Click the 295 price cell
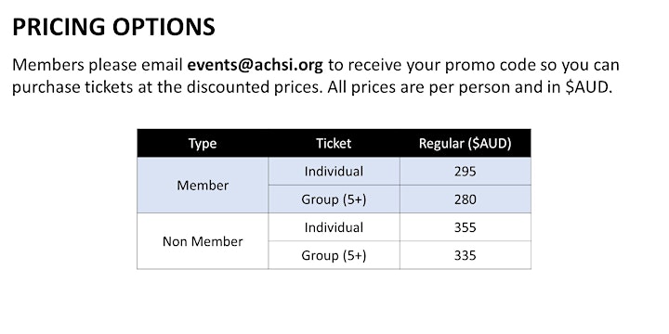 pos(466,172)
